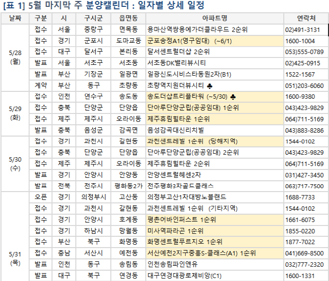The image size is (329, 281).
Task: Click phone number 02)491-3131
Action: (302, 30)
